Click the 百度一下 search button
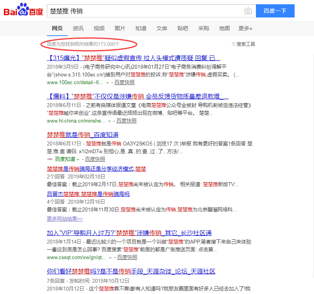314x294 pixels. (x=275, y=11)
